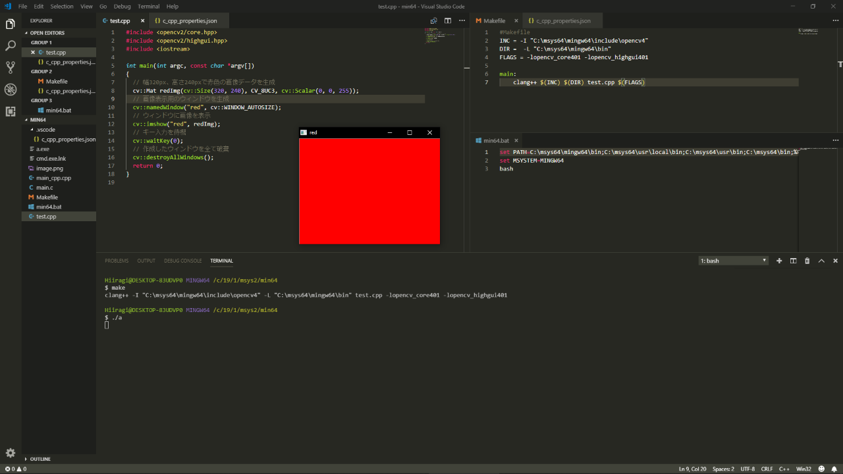Open image.png in the file tree
The width and height of the screenshot is (843, 474).
[59, 169]
